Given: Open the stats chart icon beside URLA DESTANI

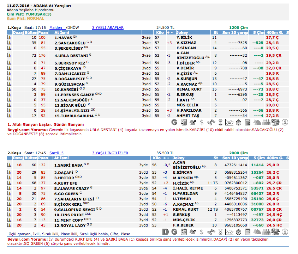Looking at the screenshot, I should (10, 55).
